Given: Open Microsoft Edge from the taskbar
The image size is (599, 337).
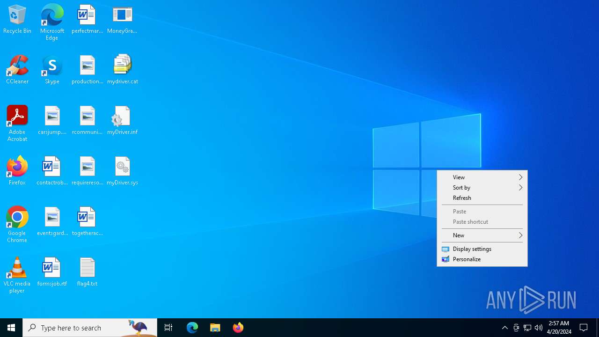Looking at the screenshot, I should 192,328.
